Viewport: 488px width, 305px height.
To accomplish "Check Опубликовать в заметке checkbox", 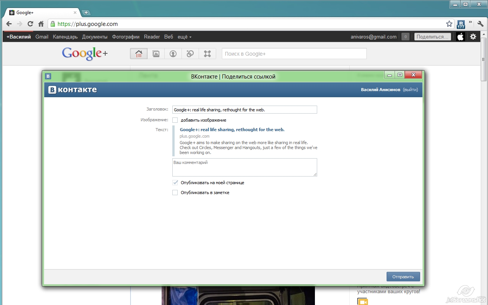I will pyautogui.click(x=175, y=193).
